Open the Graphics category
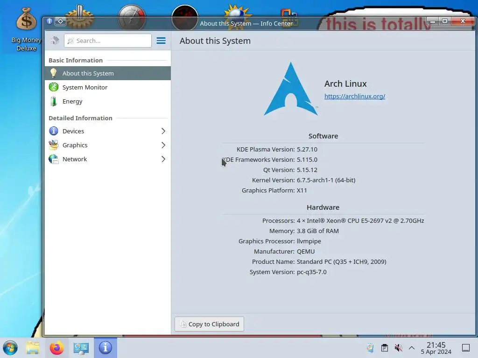 [108, 145]
